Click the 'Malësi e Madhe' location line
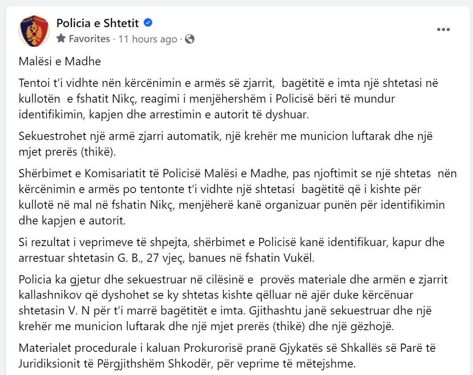The image size is (473, 375). pyautogui.click(x=60, y=62)
